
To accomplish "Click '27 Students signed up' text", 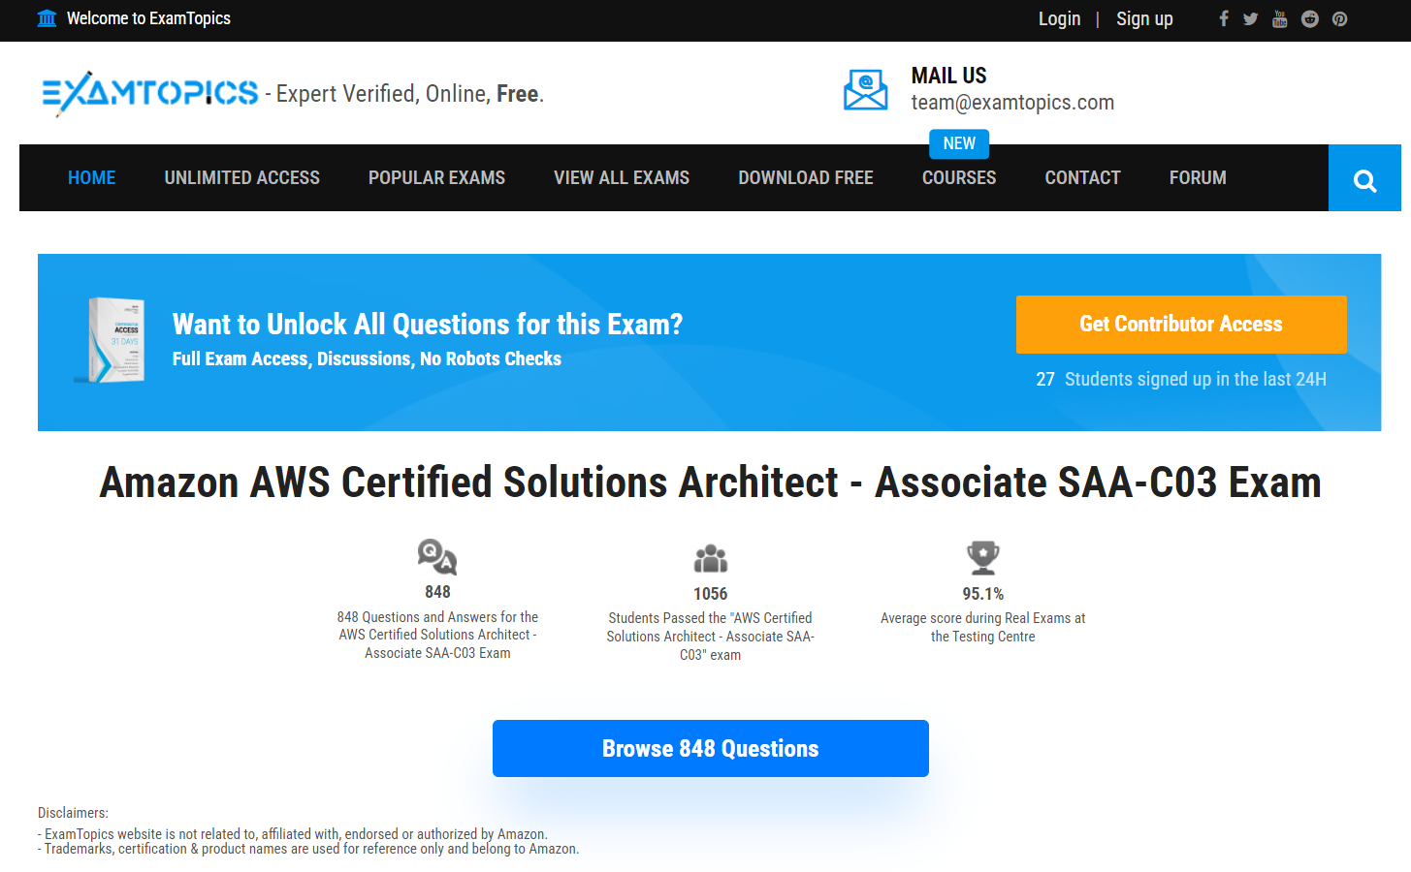I will pyautogui.click(x=1181, y=379).
